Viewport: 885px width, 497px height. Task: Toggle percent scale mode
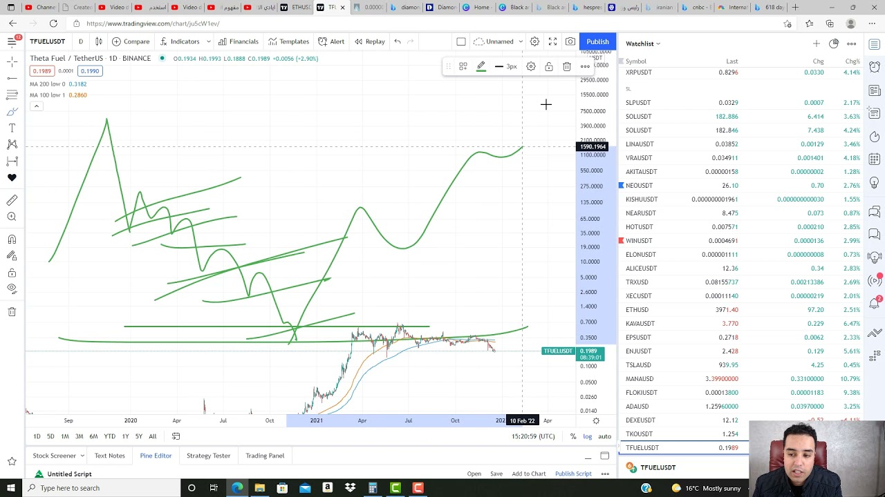tap(573, 436)
